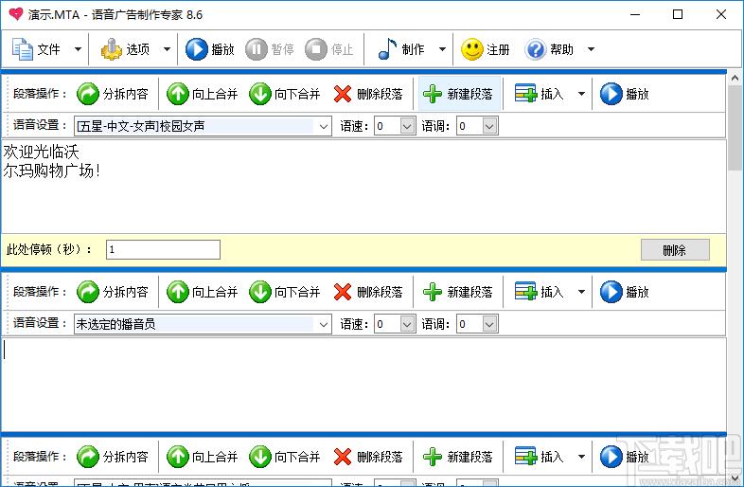
Task: Click 向下合并 in first paragraph toolbar
Action: coord(285,94)
